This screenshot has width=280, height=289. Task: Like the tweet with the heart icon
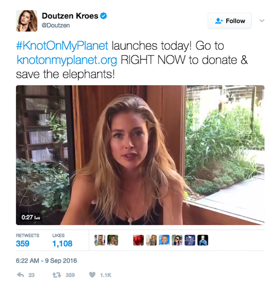click(92, 275)
